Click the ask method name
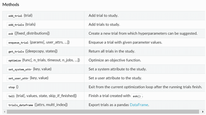Image resolution: width=206 pixels, height=115 pixels. click(11, 34)
